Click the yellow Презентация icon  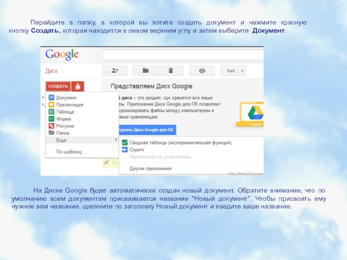51,104
